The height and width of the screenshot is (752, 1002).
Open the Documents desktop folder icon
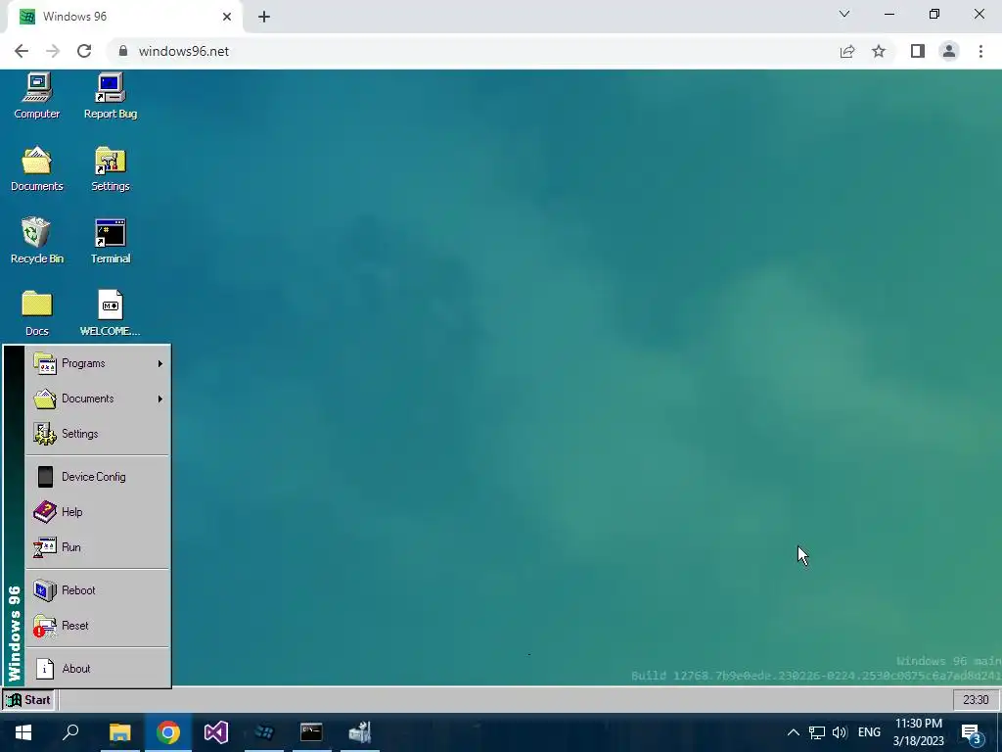(36, 168)
